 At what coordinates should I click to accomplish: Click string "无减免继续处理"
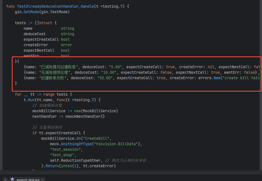pos(55,73)
